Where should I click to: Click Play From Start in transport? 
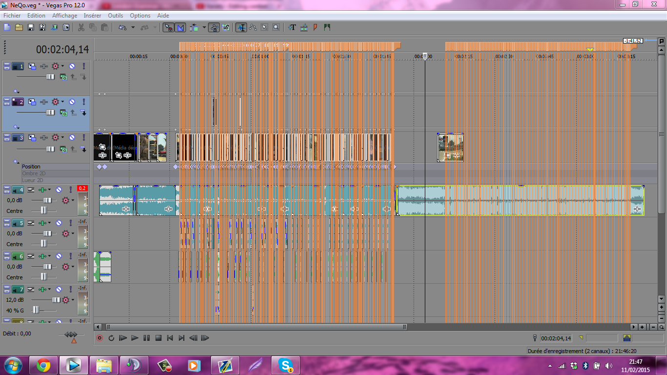click(x=123, y=338)
